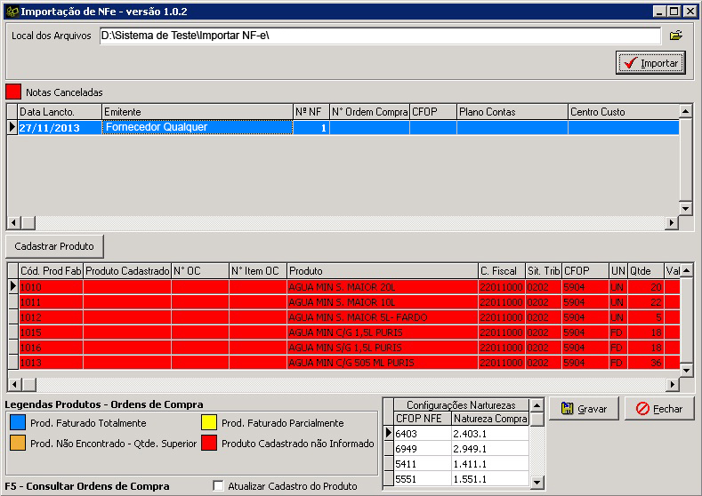Focus the Local dos Arquivos path field
Image resolution: width=702 pixels, height=496 pixels.
(378, 36)
